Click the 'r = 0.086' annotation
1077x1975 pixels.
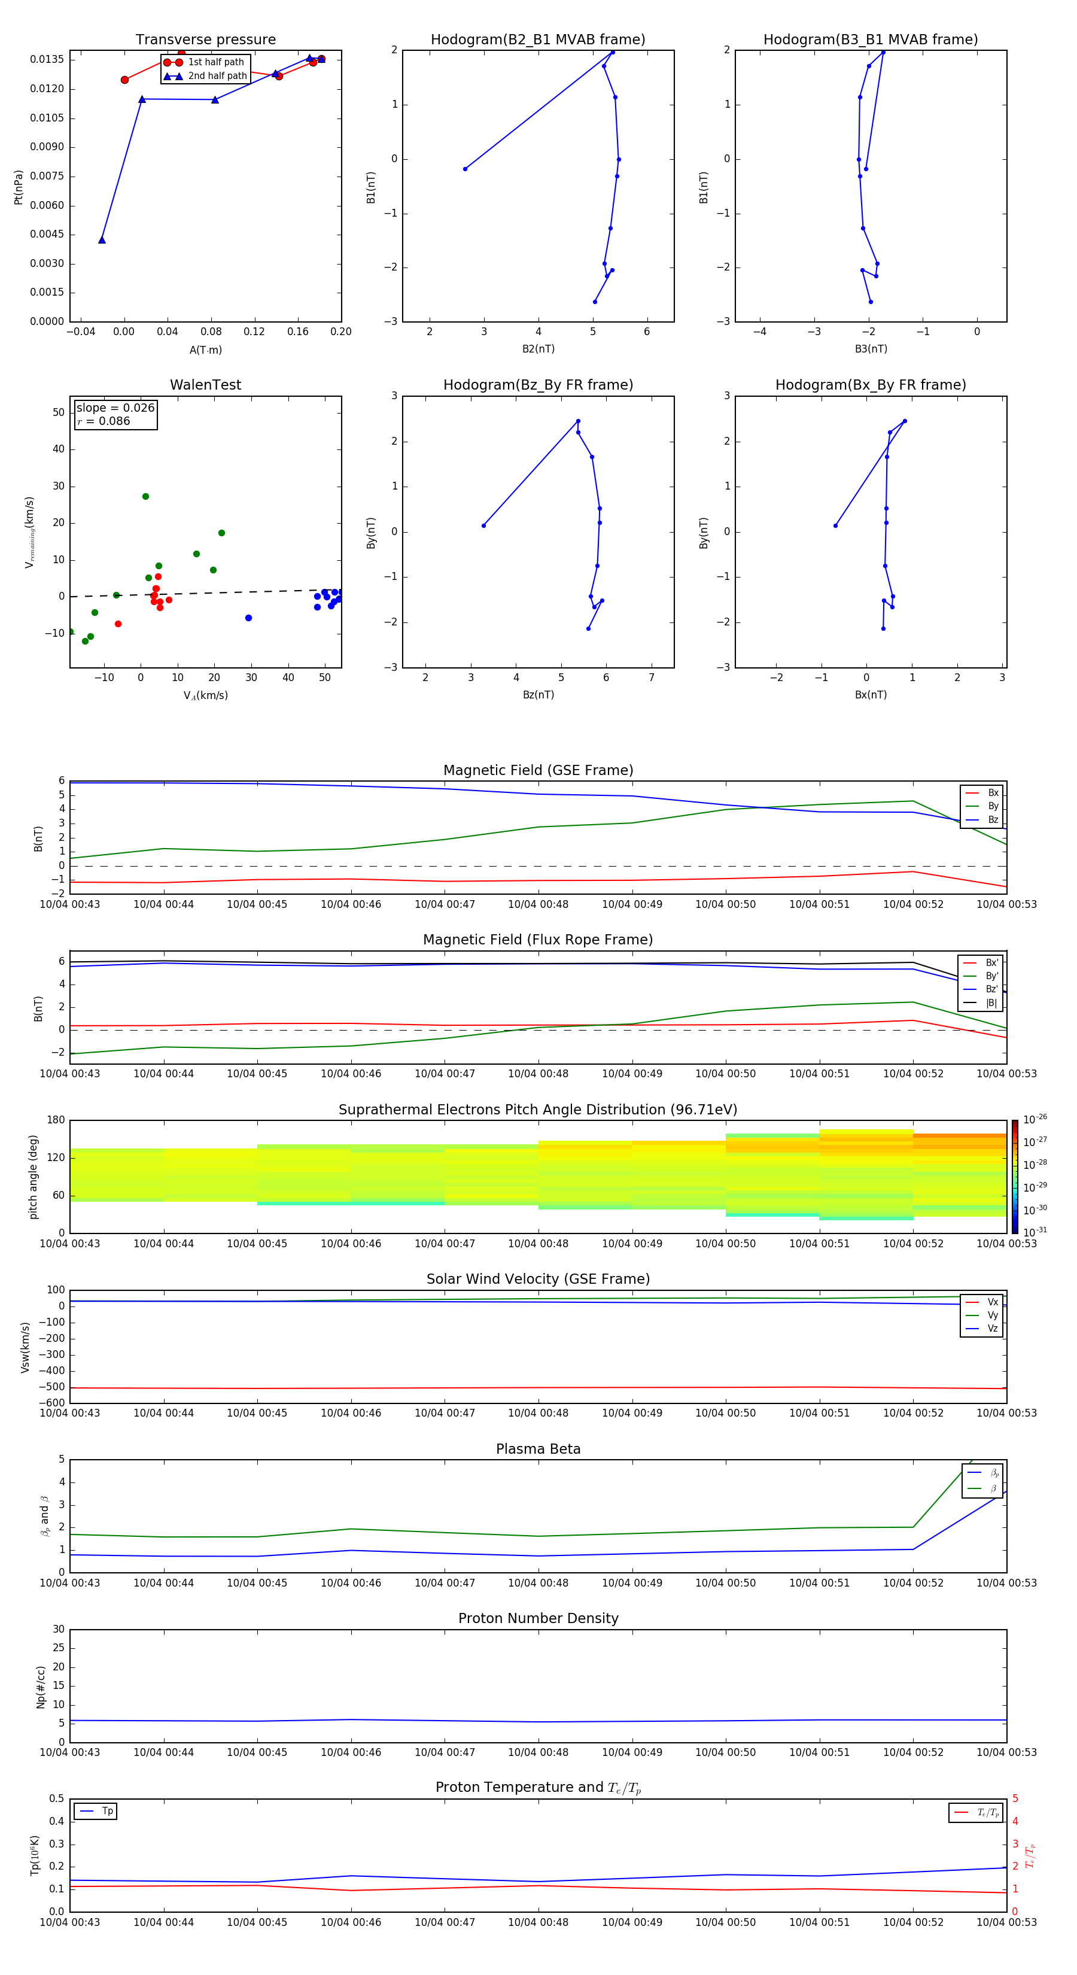point(104,421)
